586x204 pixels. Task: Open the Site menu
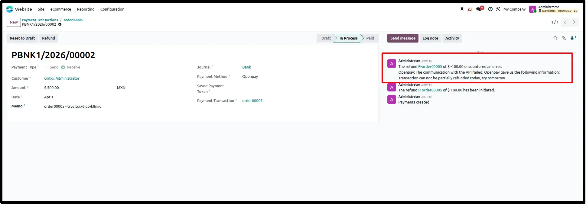click(41, 9)
